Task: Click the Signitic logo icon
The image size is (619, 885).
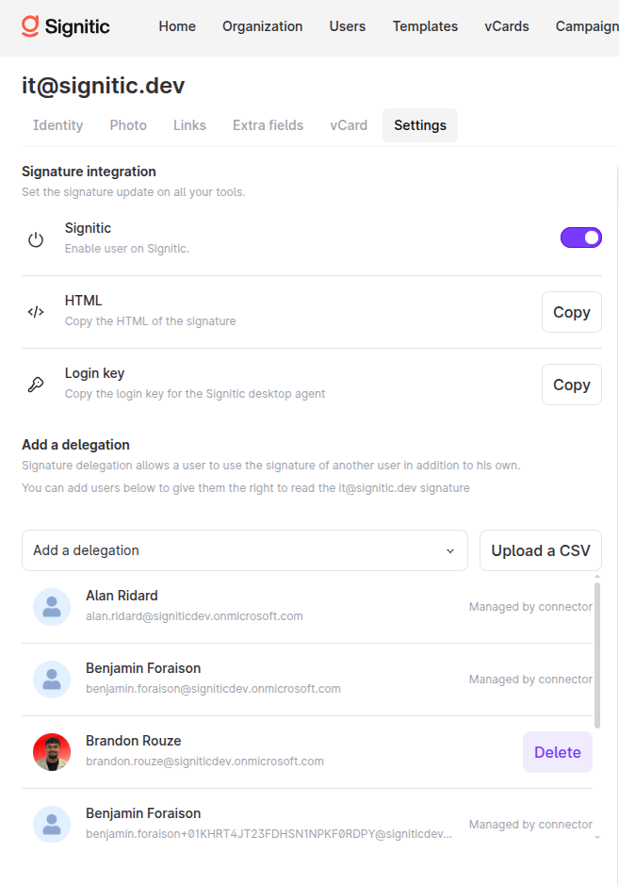Action: 30,26
